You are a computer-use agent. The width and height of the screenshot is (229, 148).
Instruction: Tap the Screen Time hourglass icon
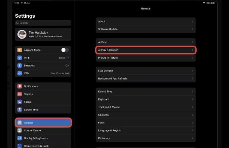(20, 110)
